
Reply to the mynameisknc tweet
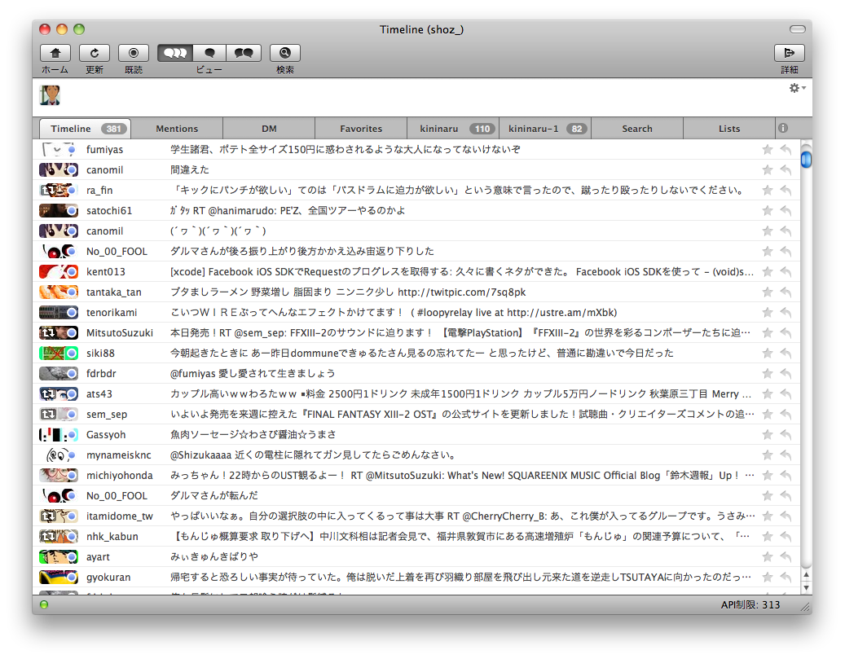click(786, 455)
